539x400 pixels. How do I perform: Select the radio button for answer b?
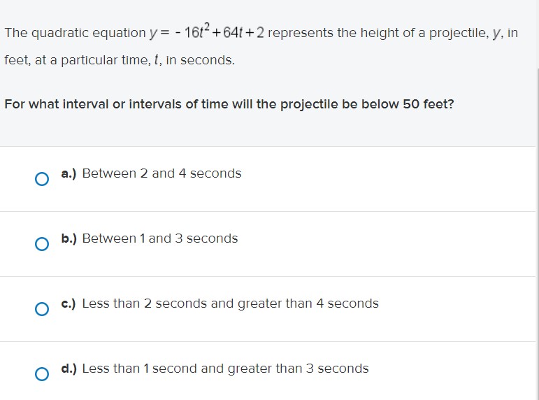[x=41, y=244]
